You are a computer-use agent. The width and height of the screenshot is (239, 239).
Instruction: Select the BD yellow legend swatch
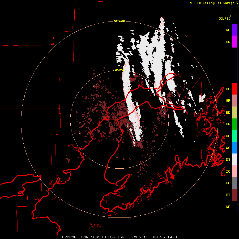[234, 113]
